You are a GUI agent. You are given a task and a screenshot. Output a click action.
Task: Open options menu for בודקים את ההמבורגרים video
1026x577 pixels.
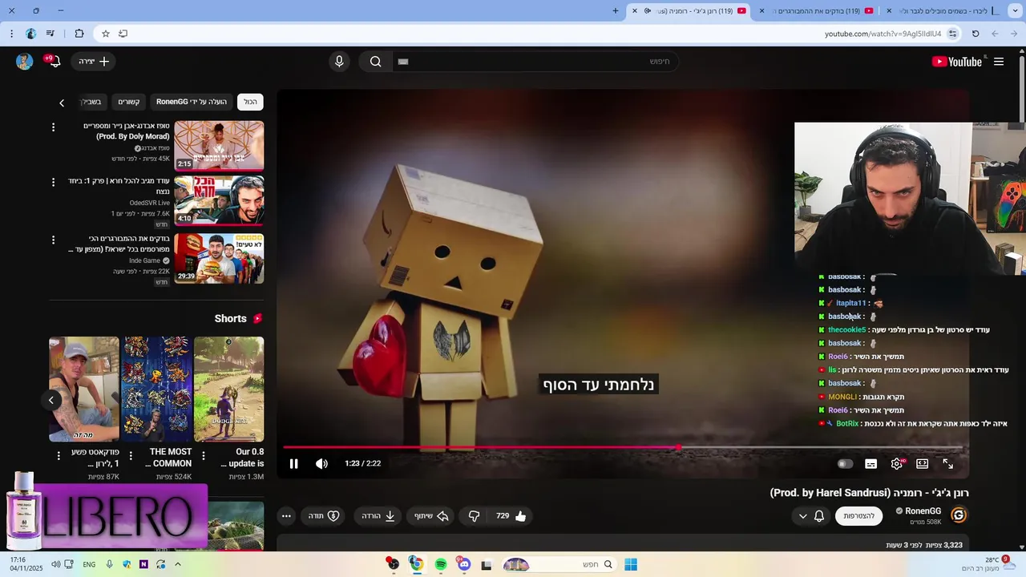(x=54, y=240)
